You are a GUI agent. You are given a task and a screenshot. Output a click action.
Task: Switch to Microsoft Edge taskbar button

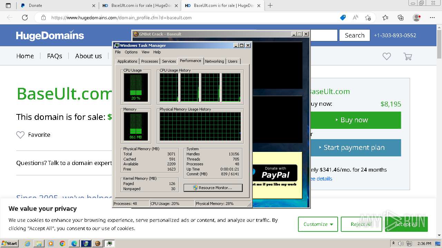[74, 244]
